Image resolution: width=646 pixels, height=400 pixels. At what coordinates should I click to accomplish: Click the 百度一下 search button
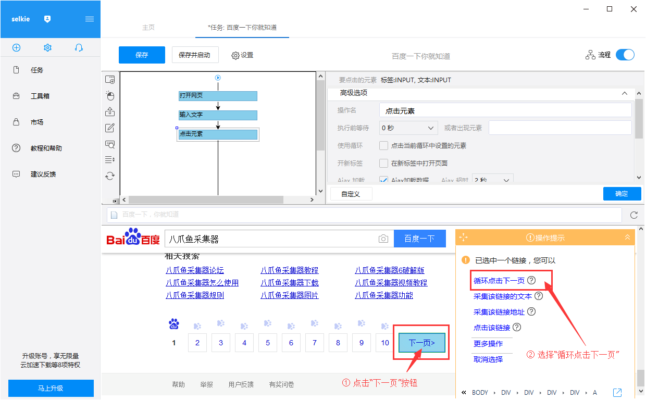pos(420,239)
